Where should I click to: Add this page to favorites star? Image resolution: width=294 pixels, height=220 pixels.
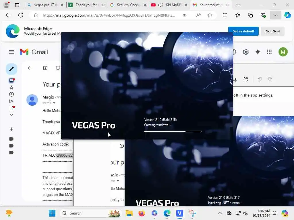point(210,15)
